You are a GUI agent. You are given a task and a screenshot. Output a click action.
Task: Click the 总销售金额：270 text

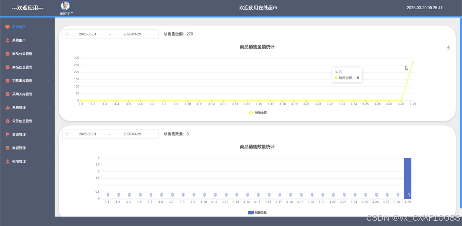178,34
